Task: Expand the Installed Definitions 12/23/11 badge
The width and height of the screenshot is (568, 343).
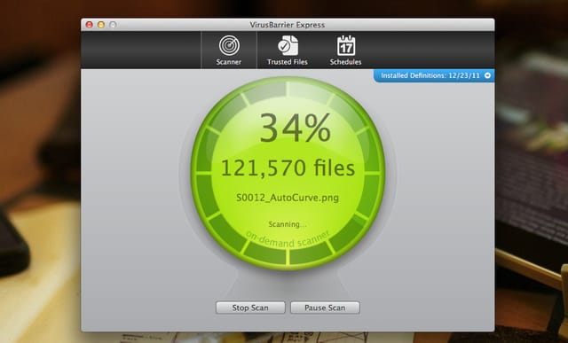Action: pos(434,75)
